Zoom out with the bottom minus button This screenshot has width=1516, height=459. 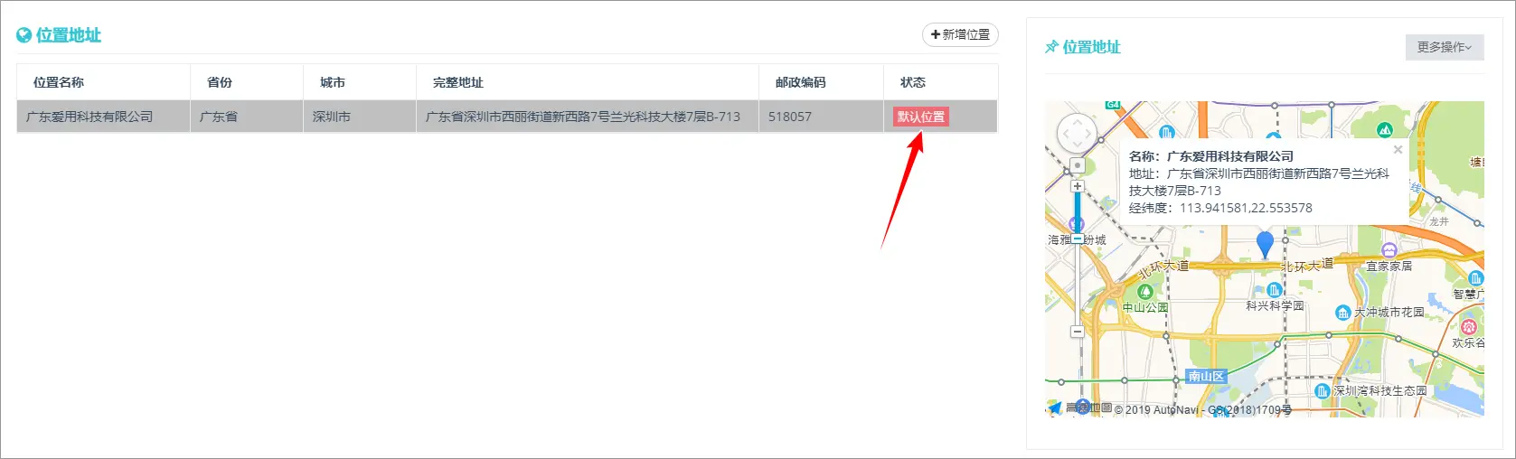click(1077, 332)
